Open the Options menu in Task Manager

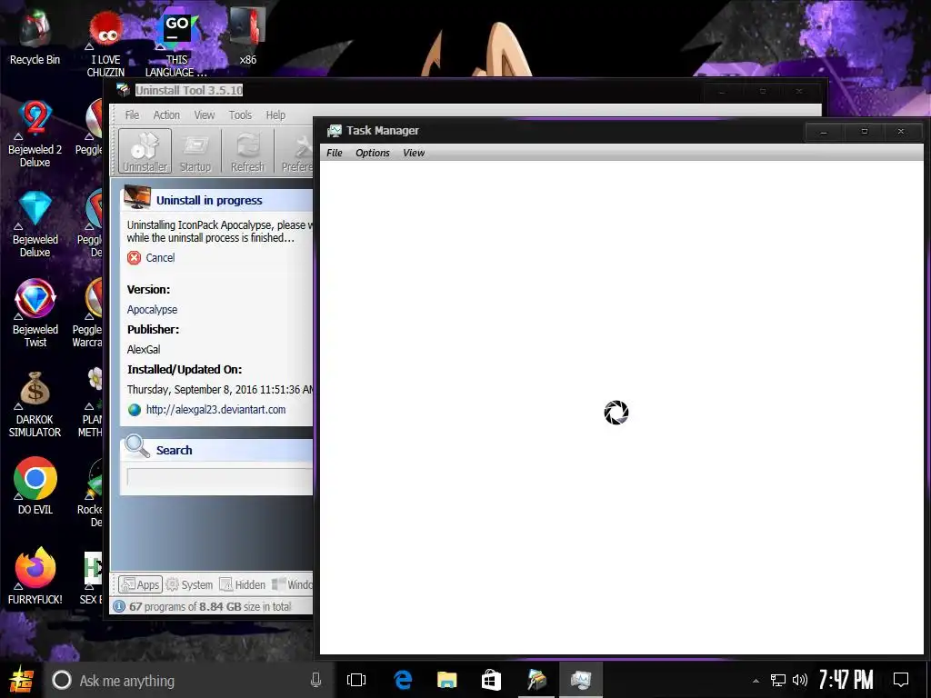tap(372, 153)
